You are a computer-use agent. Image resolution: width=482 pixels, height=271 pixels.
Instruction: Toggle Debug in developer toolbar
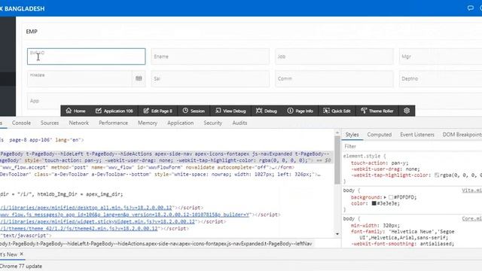pyautogui.click(x=267, y=111)
